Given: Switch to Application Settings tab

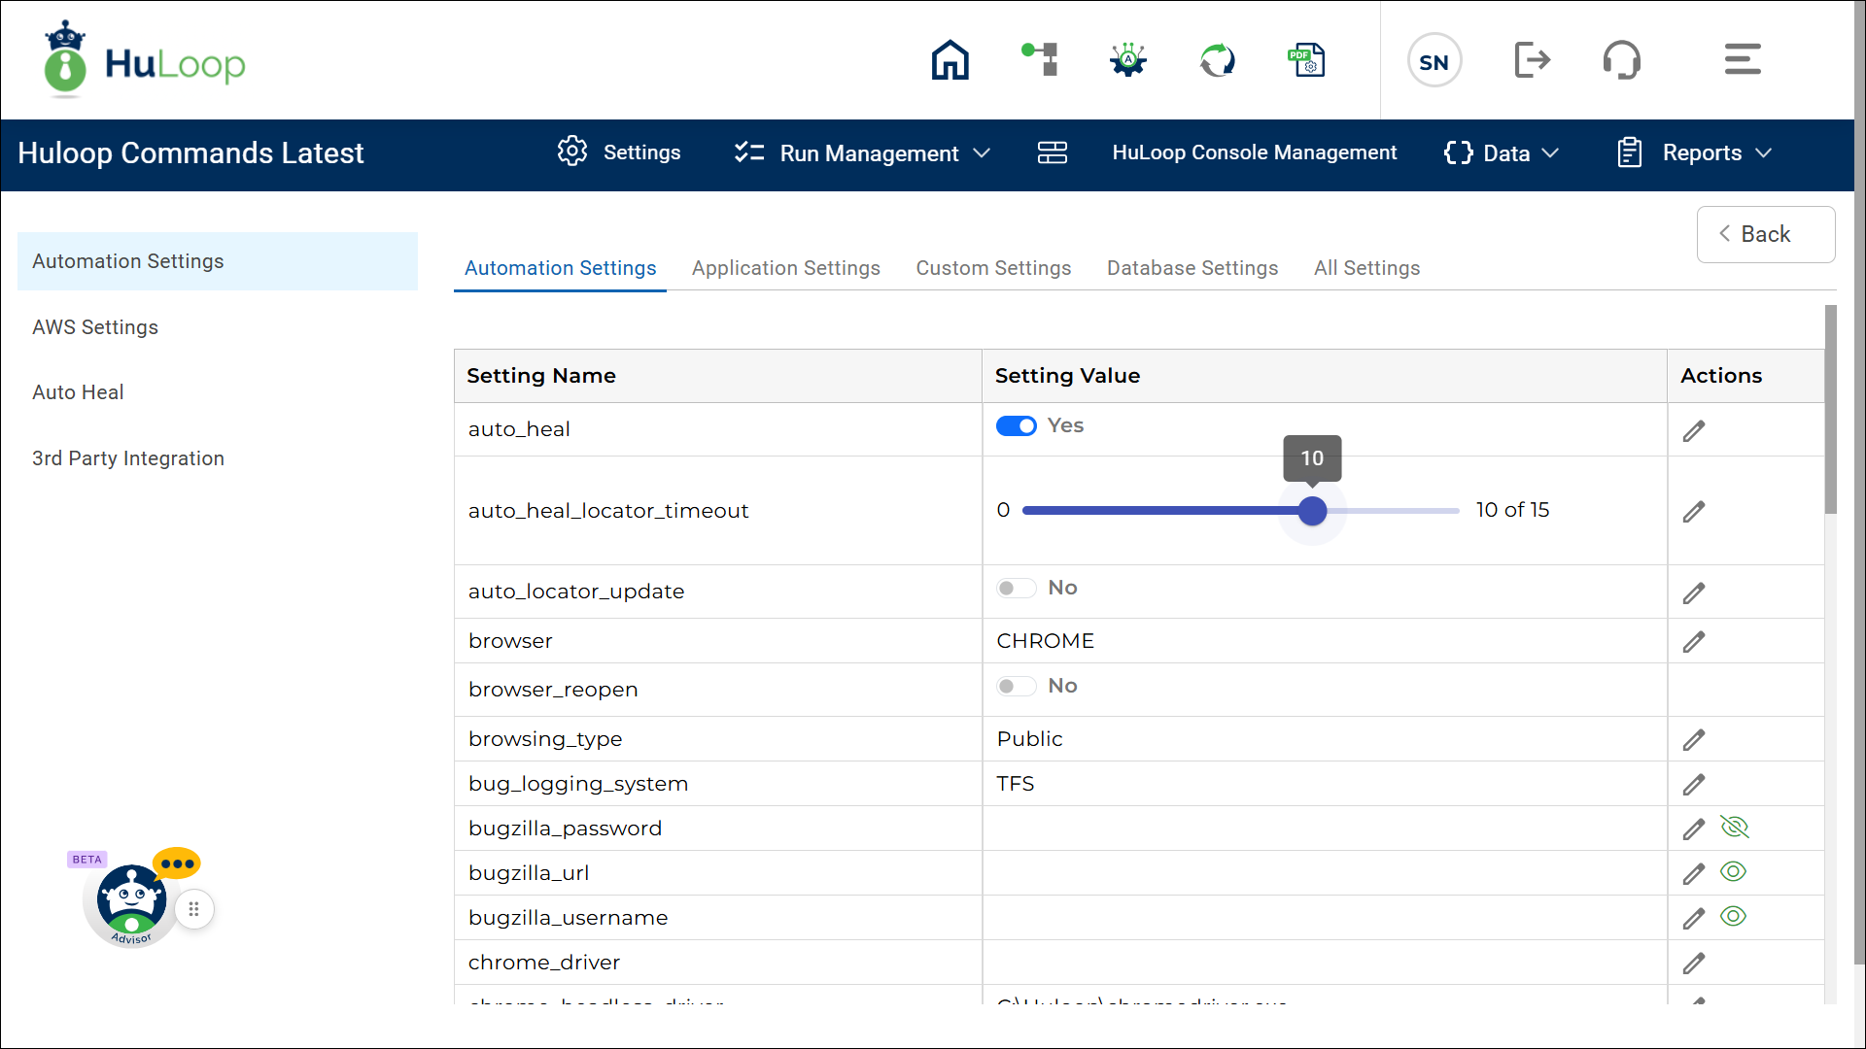Looking at the screenshot, I should coord(785,268).
